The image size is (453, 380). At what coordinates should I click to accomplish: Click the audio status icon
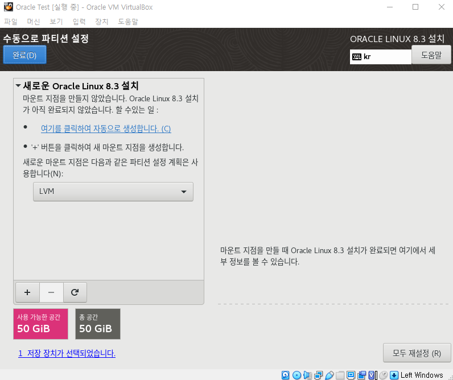(x=307, y=375)
